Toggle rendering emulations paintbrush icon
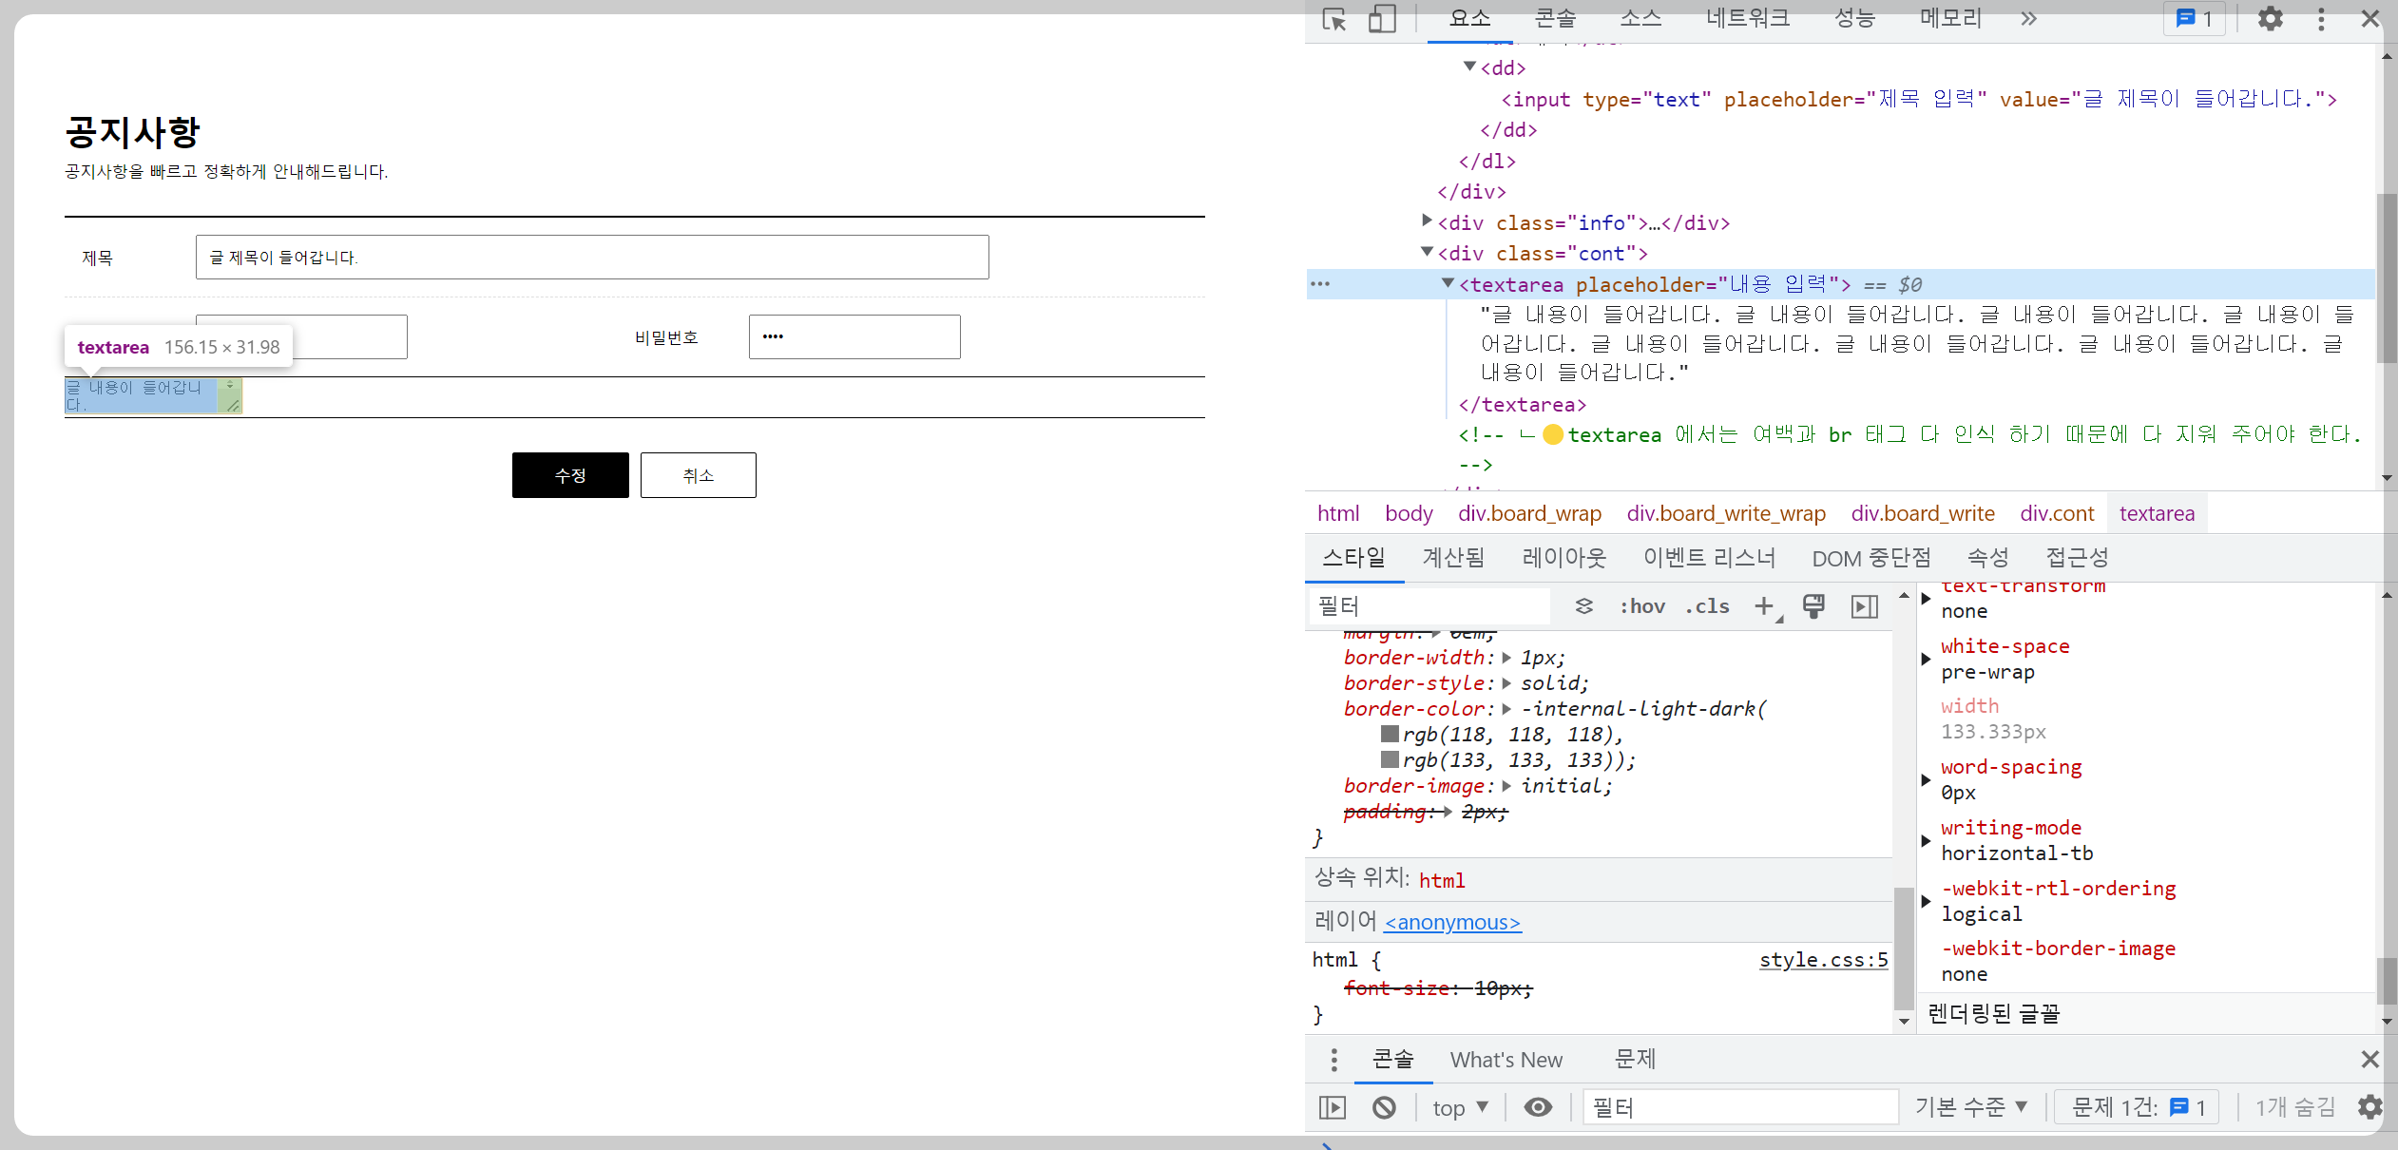The width and height of the screenshot is (2398, 1150). [x=1813, y=606]
